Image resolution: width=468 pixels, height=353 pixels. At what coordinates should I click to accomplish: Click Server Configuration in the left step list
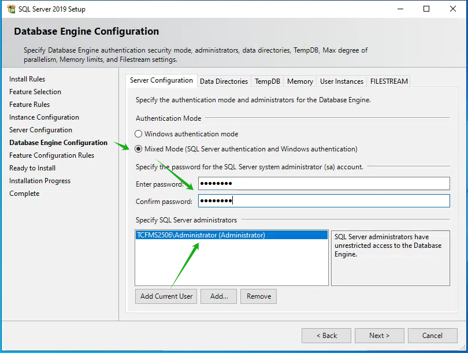tap(40, 130)
